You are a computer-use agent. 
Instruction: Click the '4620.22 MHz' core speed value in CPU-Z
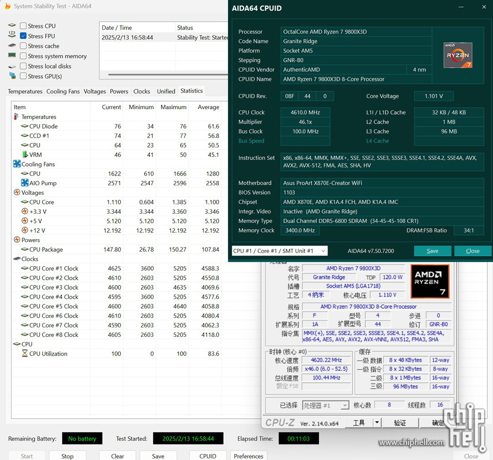pyautogui.click(x=326, y=360)
